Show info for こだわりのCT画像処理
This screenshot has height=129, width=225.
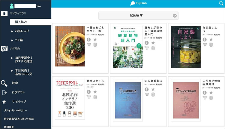(x=205, y=93)
